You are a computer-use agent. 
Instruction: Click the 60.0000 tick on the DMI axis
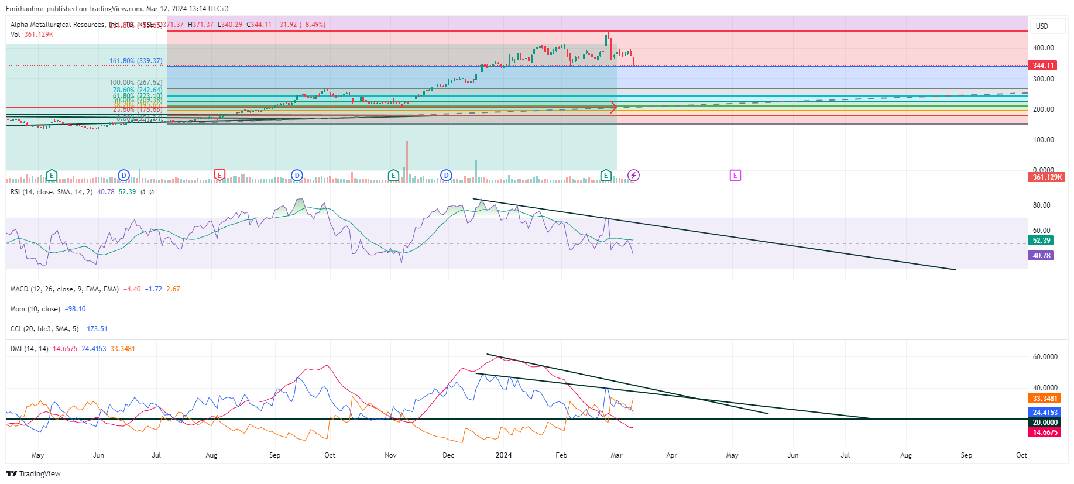(x=1045, y=357)
